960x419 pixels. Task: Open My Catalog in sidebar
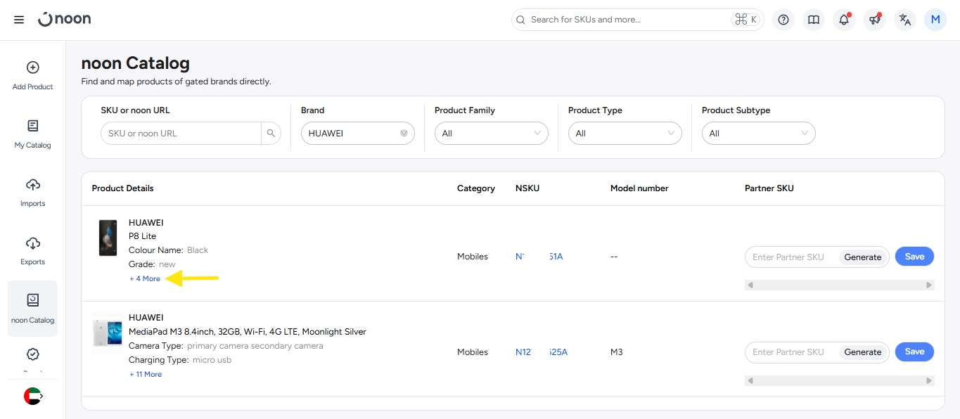pyautogui.click(x=33, y=134)
